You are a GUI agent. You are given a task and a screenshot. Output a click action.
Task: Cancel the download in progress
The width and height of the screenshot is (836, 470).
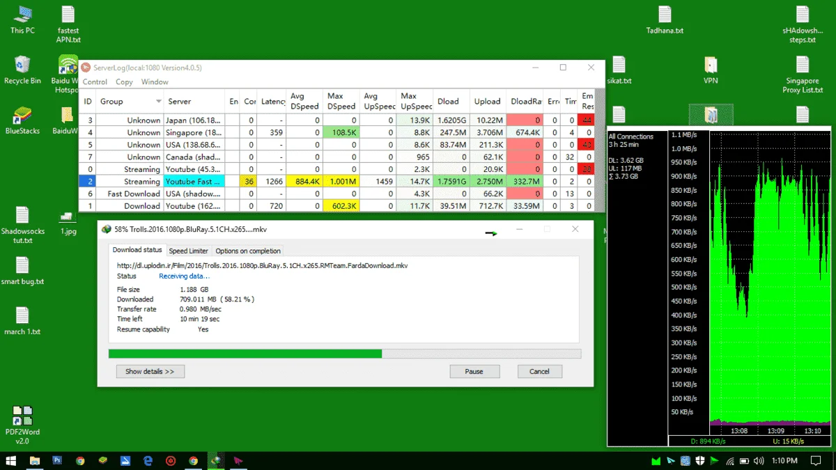tap(539, 371)
